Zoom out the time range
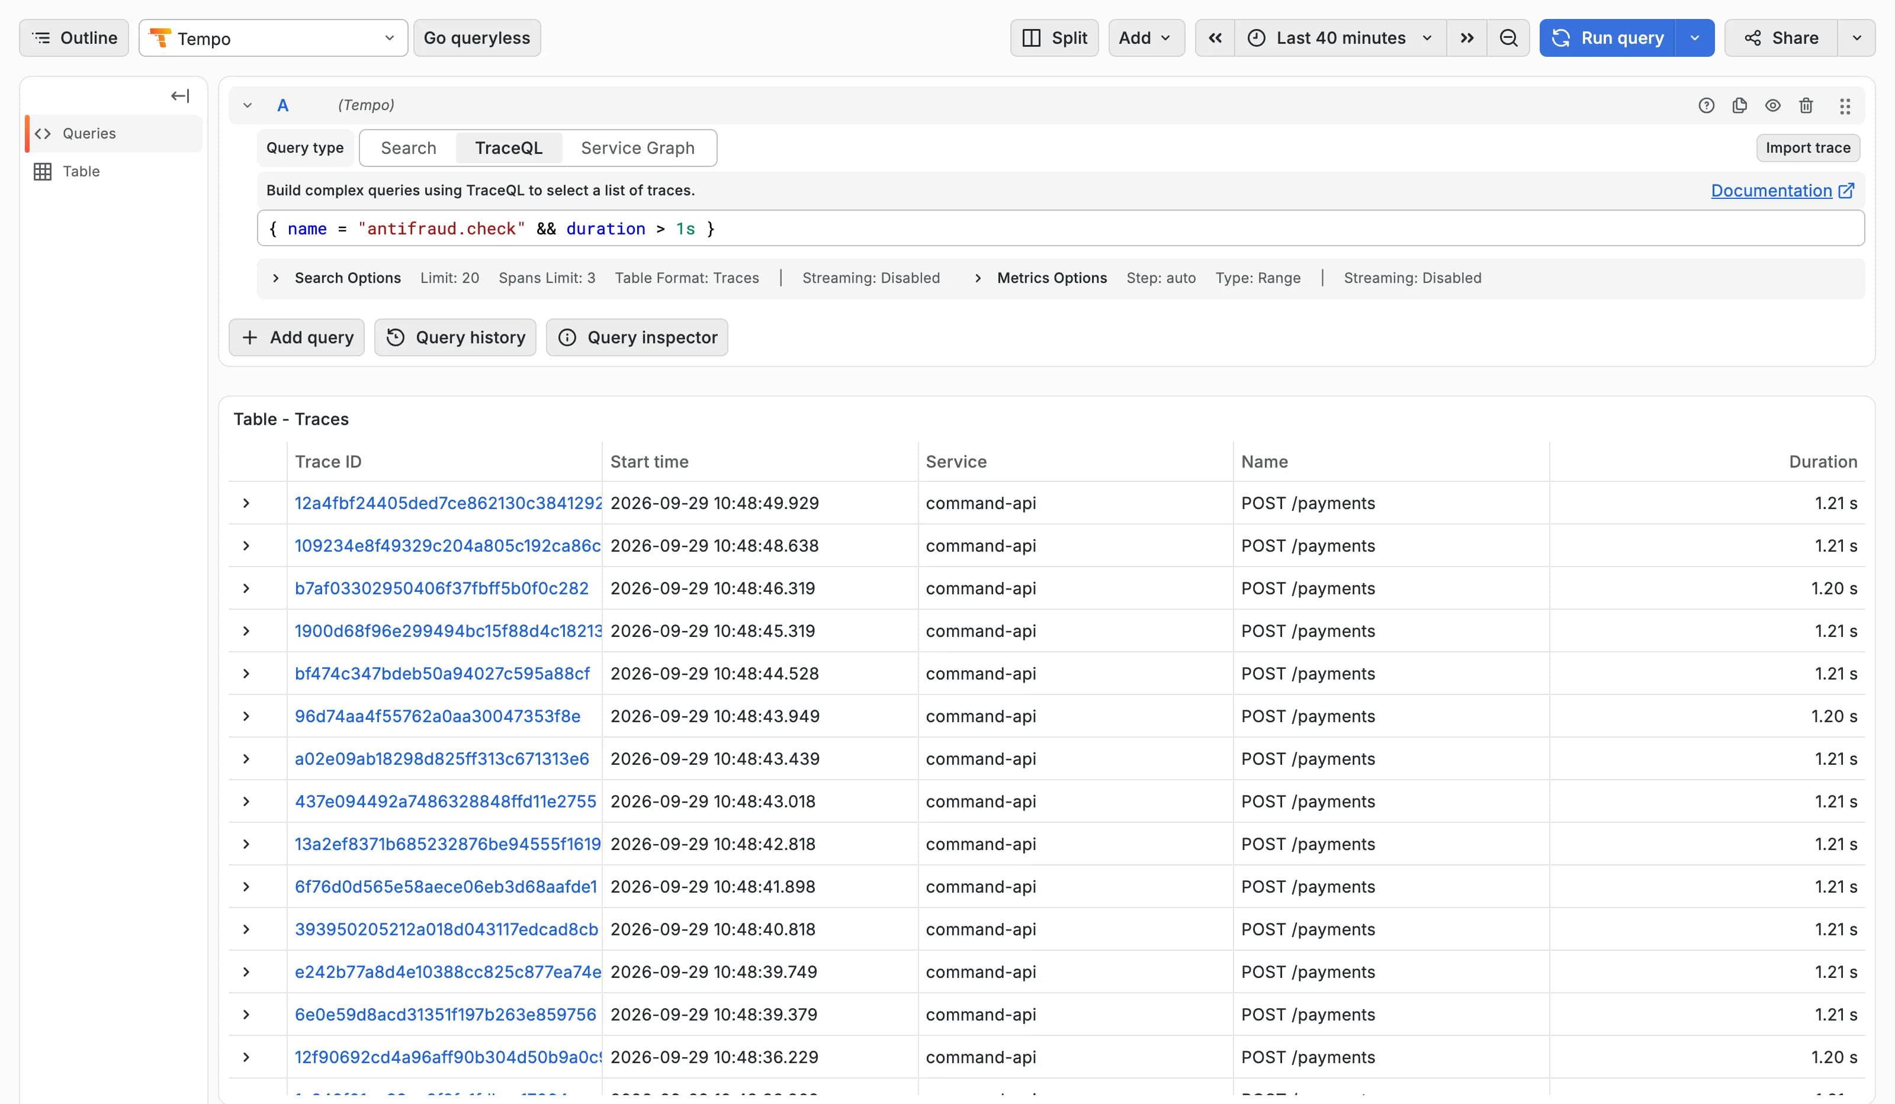This screenshot has height=1104, width=1895. point(1508,37)
